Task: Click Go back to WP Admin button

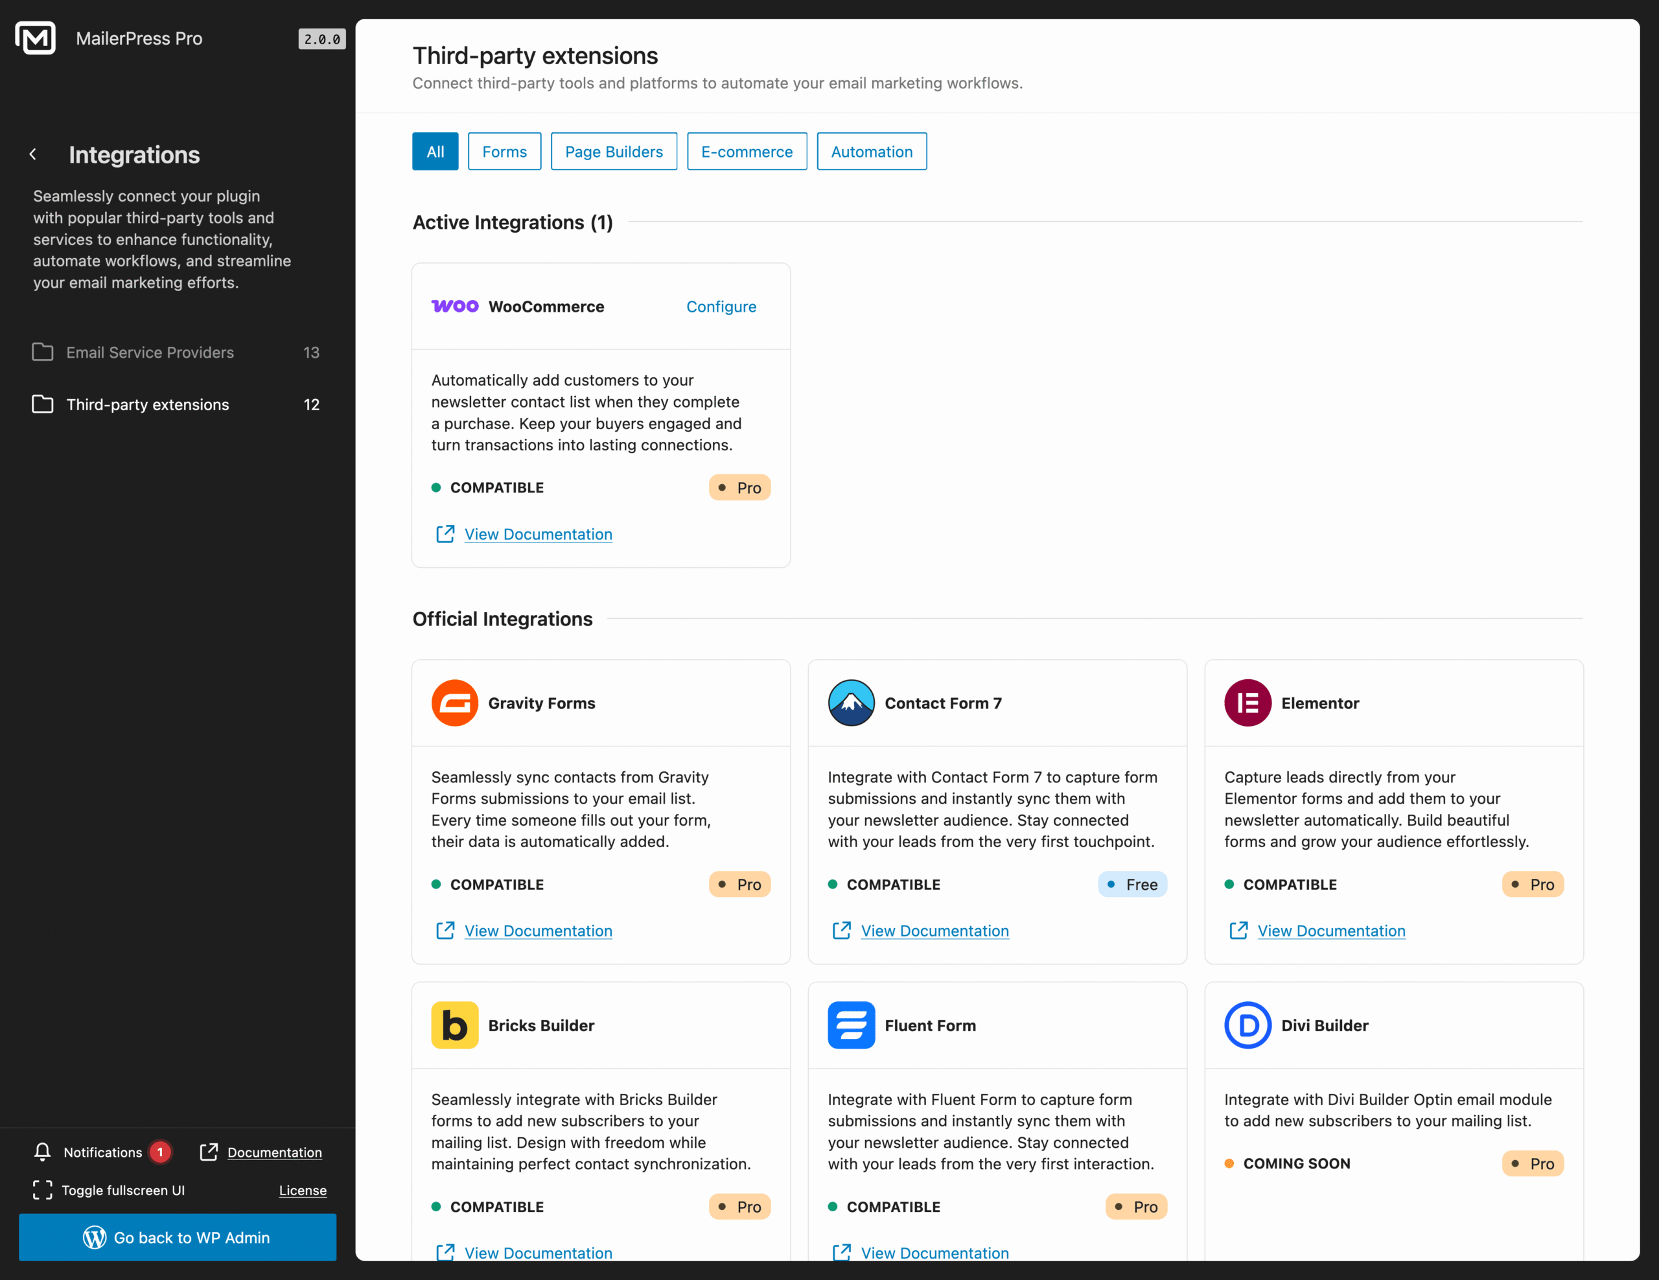Action: pyautogui.click(x=177, y=1237)
